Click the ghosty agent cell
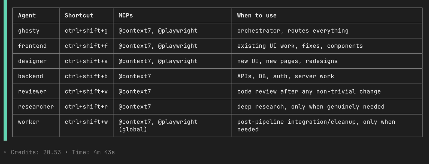This screenshot has height=164, width=429. (36, 31)
